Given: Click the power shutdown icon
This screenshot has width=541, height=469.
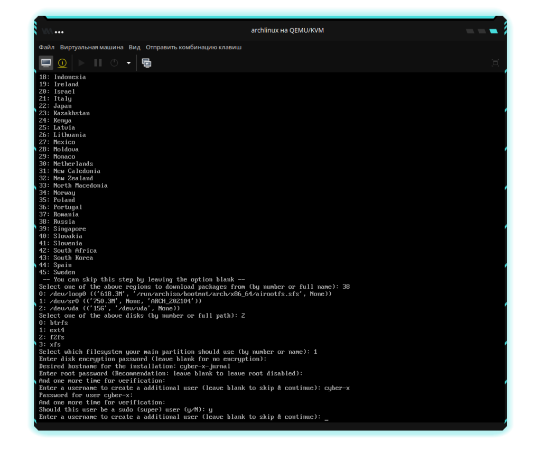Looking at the screenshot, I should coord(114,63).
